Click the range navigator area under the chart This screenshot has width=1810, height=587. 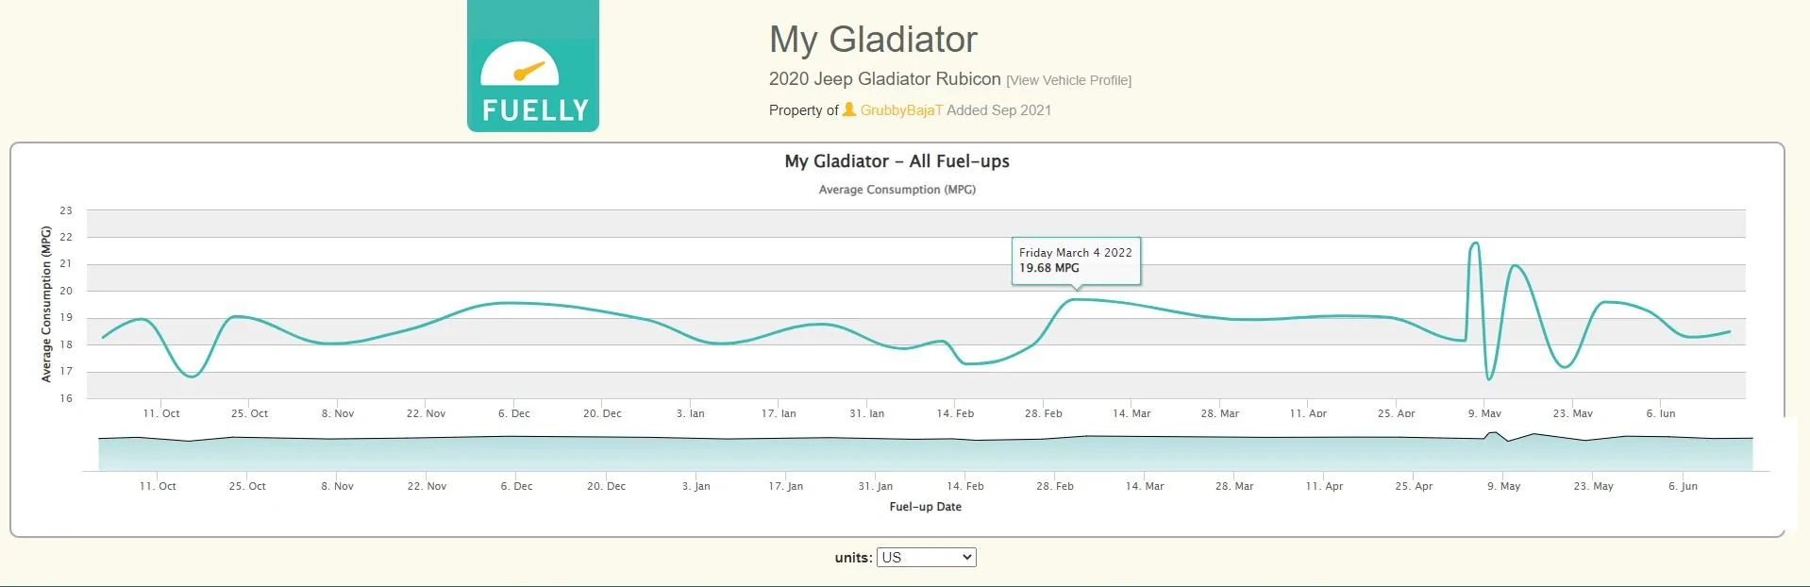(x=925, y=452)
